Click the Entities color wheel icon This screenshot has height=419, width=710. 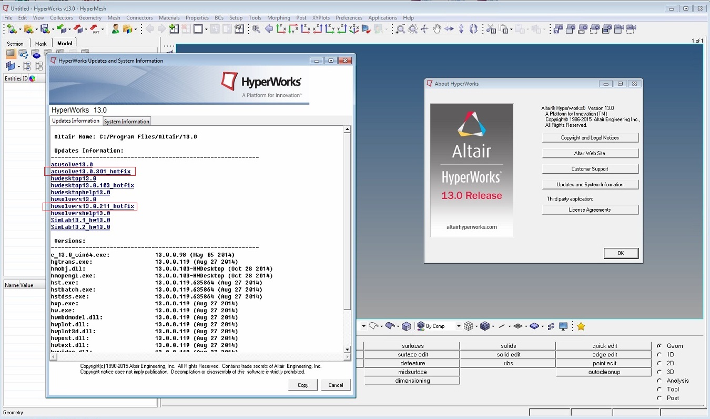[32, 78]
